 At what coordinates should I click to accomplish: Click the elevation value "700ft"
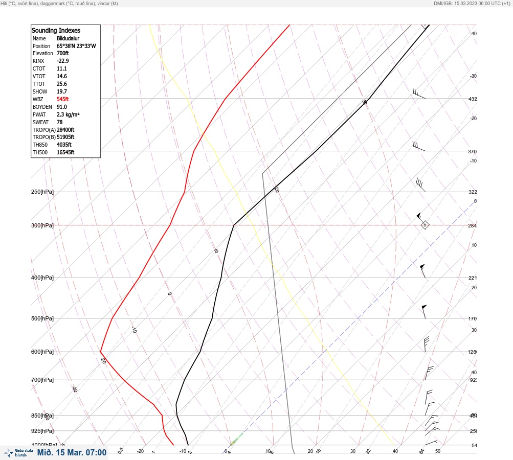tap(63, 53)
